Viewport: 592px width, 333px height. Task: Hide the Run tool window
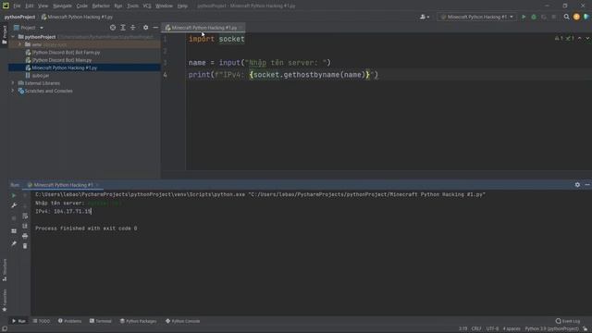point(587,185)
